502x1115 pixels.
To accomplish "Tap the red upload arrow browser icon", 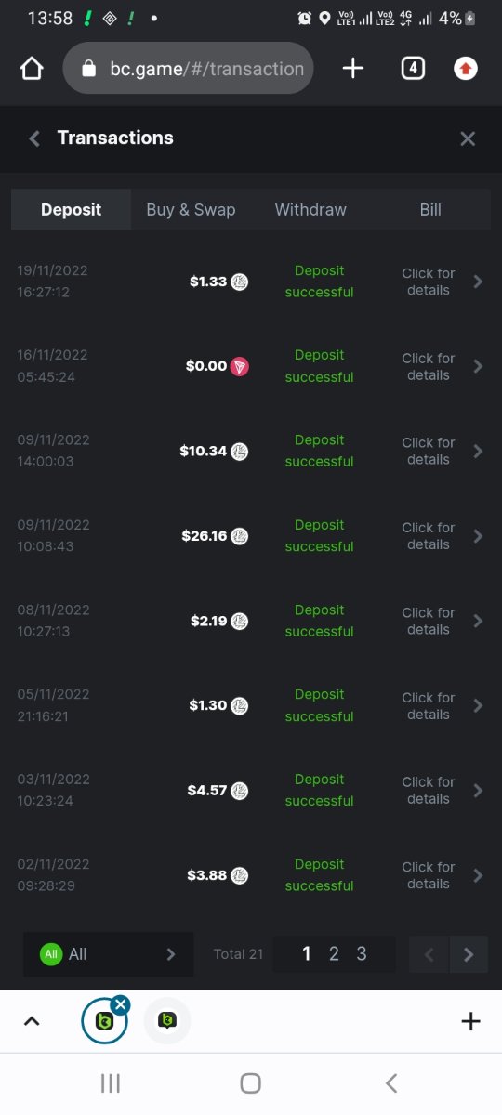I will tap(466, 69).
